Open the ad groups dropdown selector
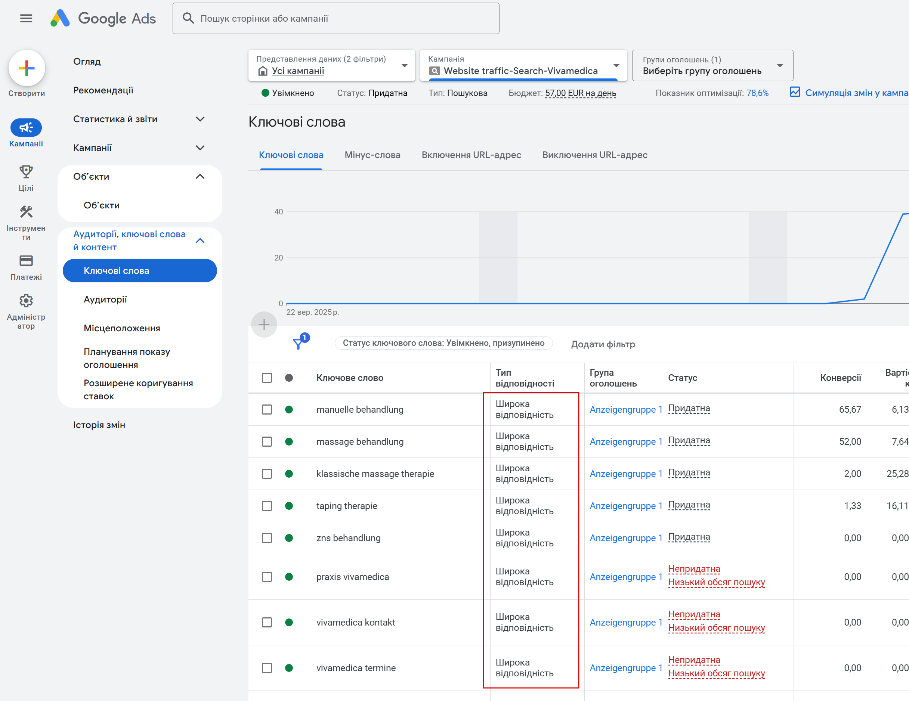Image resolution: width=909 pixels, height=701 pixels. pos(712,66)
